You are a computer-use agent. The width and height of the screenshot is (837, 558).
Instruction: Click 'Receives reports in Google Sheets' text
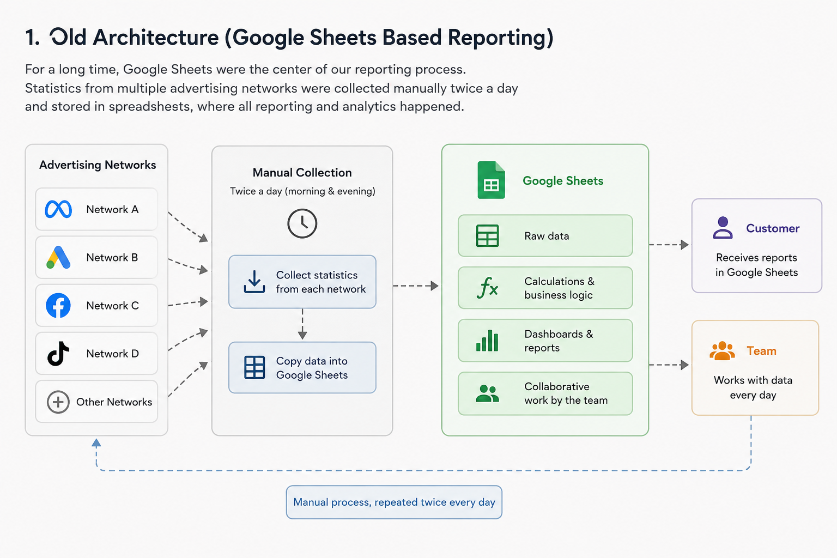pyautogui.click(x=756, y=265)
